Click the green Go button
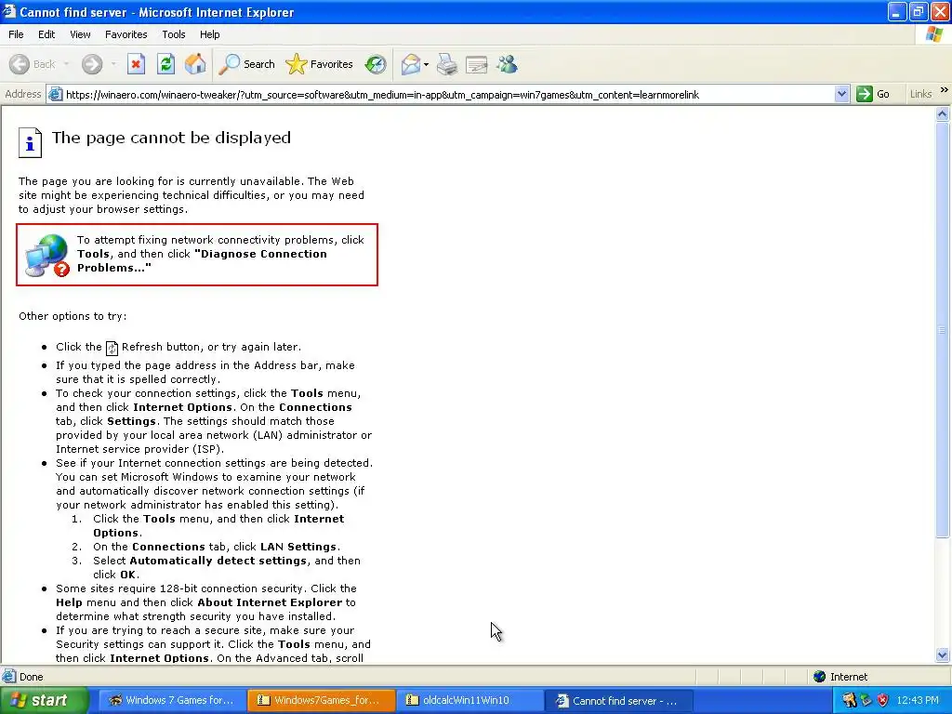Viewport: 952px width, 714px height. 874,94
